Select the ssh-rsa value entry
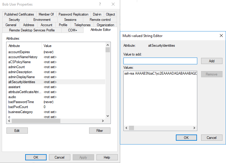226x163 pixels. (160, 73)
